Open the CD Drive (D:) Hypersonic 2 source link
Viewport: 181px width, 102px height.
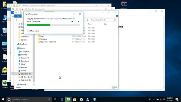click(x=54, y=19)
